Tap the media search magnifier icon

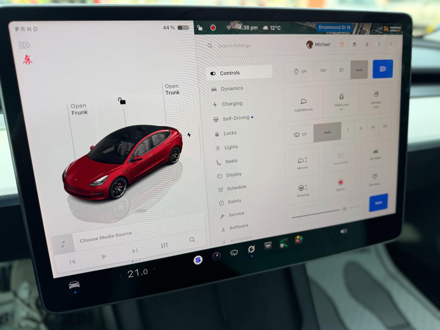pos(192,240)
